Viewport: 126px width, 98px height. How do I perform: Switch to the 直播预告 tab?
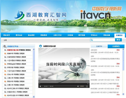click(99, 46)
